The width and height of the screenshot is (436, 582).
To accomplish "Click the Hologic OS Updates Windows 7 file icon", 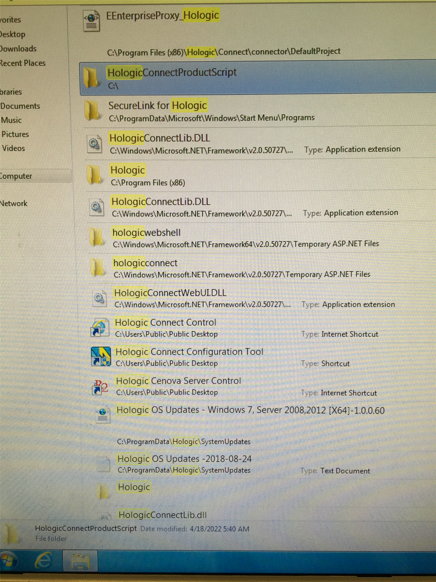I will click(x=103, y=415).
